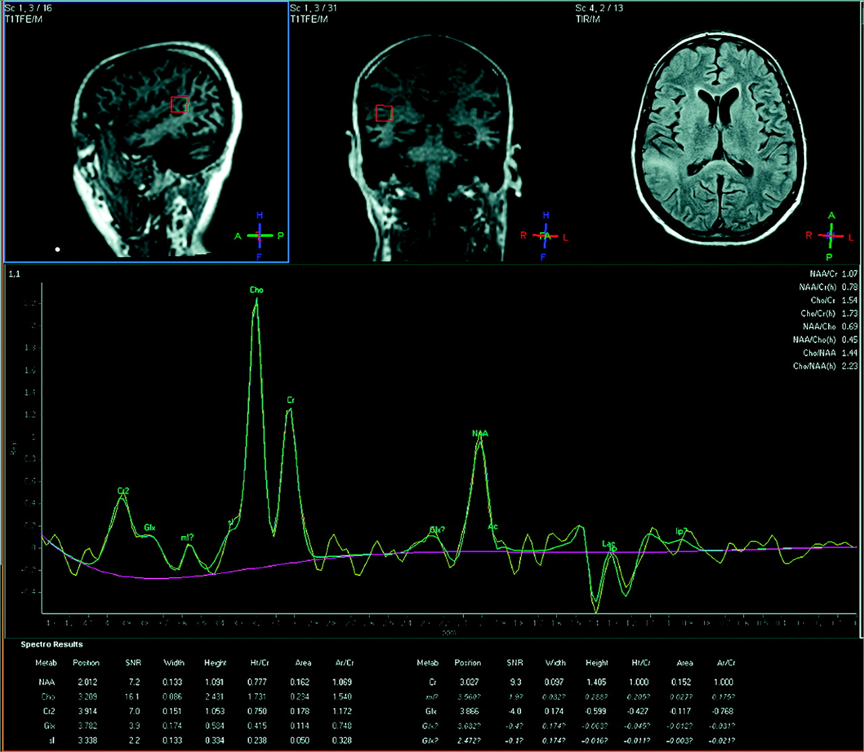
Task: Click the coronal orientation cross marker
Action: [545, 236]
